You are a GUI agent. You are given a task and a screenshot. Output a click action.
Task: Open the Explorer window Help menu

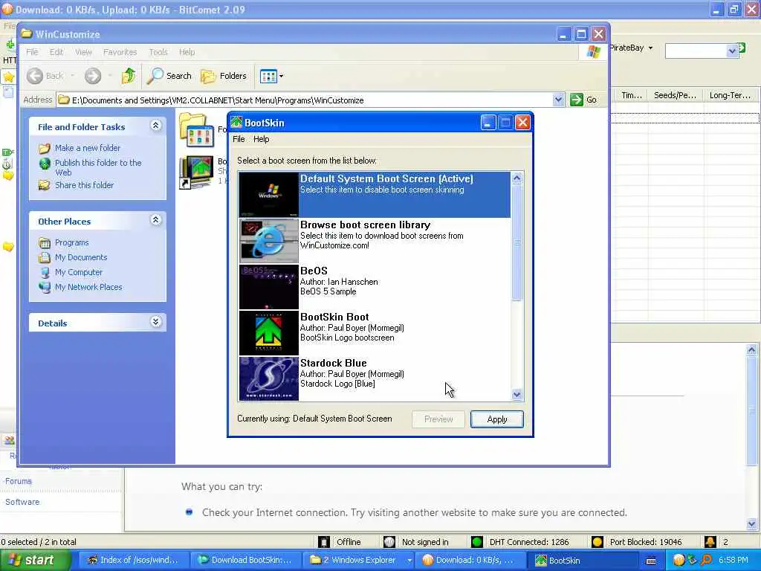(187, 52)
